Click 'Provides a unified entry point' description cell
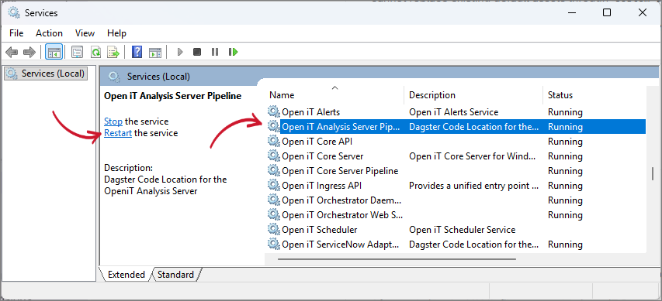Viewport: 662px width, 301px height. click(x=473, y=186)
